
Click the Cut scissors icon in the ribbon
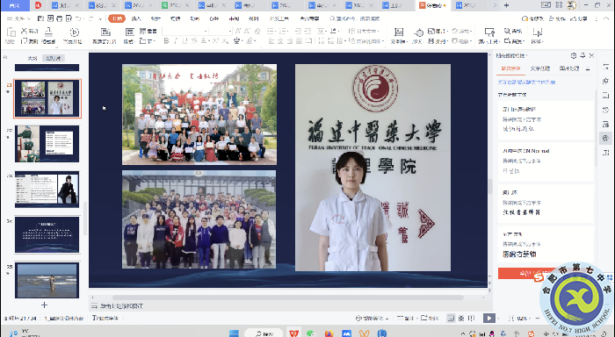click(x=24, y=31)
